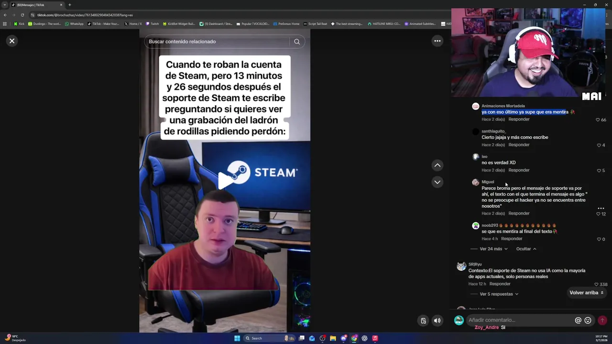
Task: Open the Twitch bookmark
Action: (x=152, y=24)
